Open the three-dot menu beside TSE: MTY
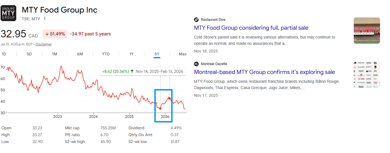 (x=45, y=19)
